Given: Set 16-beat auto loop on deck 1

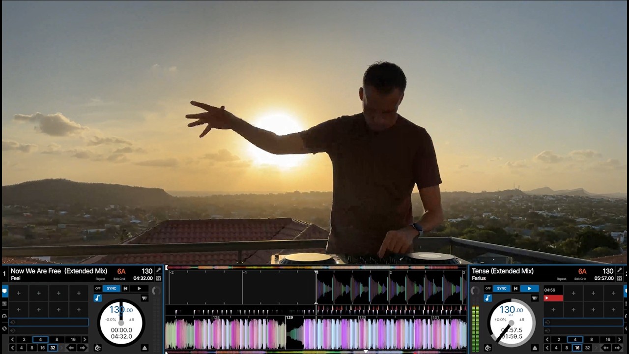Looking at the screenshot, I should (73, 340).
